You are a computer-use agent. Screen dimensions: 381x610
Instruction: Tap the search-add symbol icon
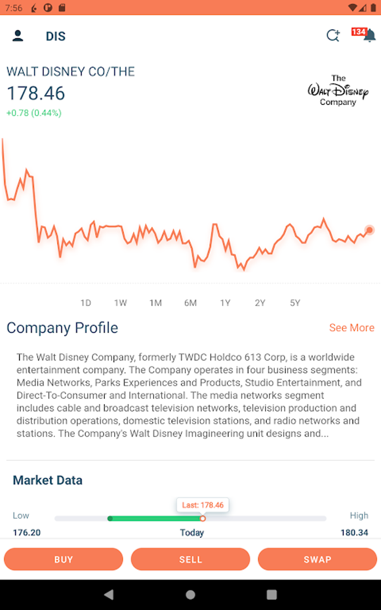[333, 36]
